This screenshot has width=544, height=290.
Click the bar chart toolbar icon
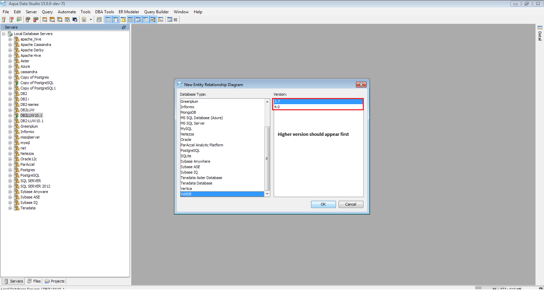tap(161, 20)
